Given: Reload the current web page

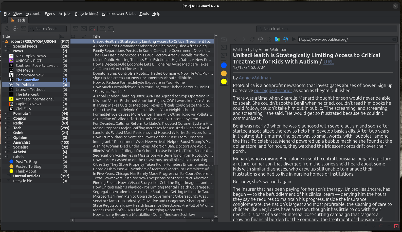Looking at the screenshot, I should coord(252,39).
